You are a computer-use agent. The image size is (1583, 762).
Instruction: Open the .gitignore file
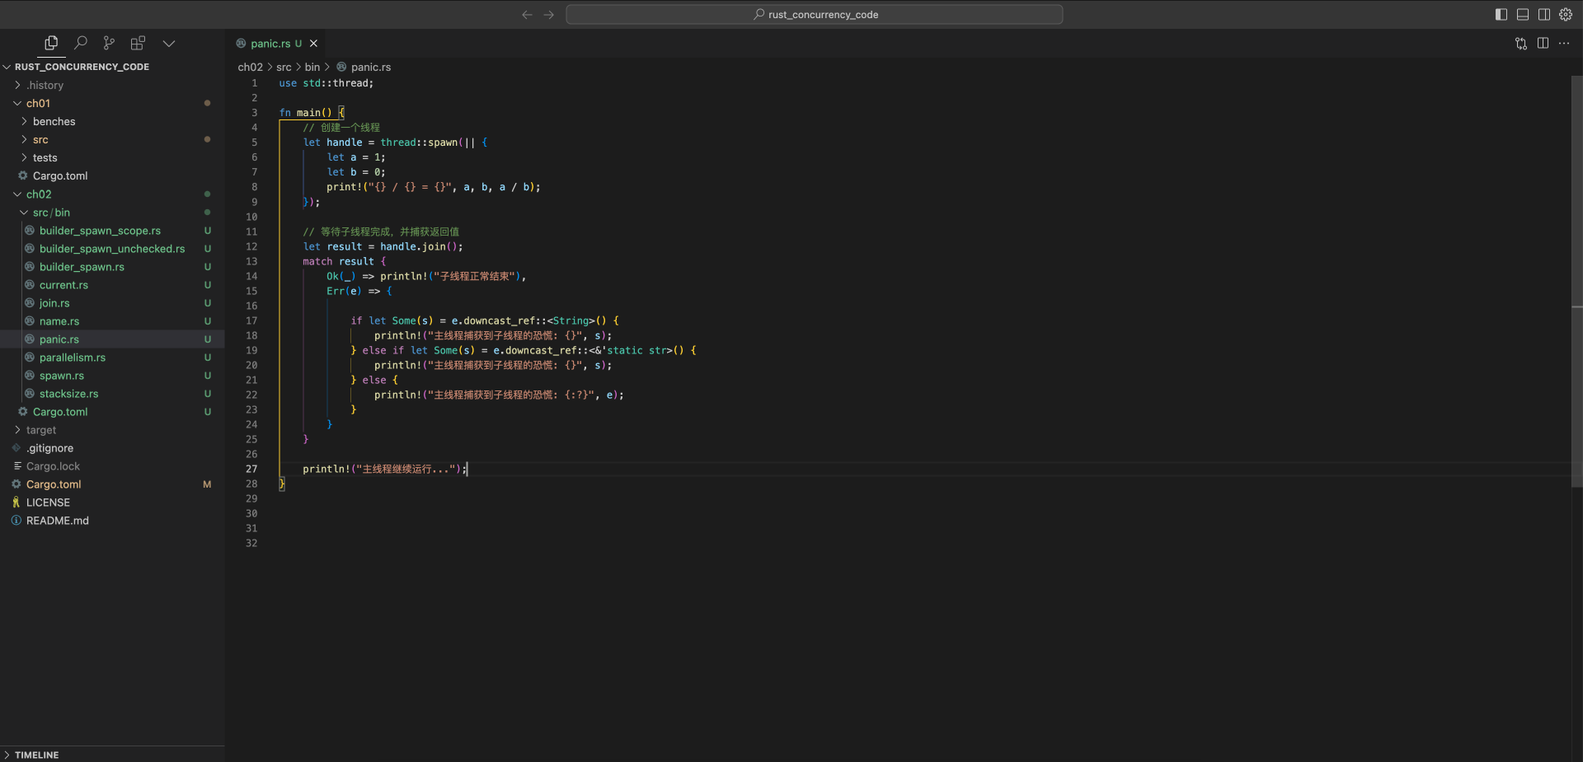click(112, 448)
